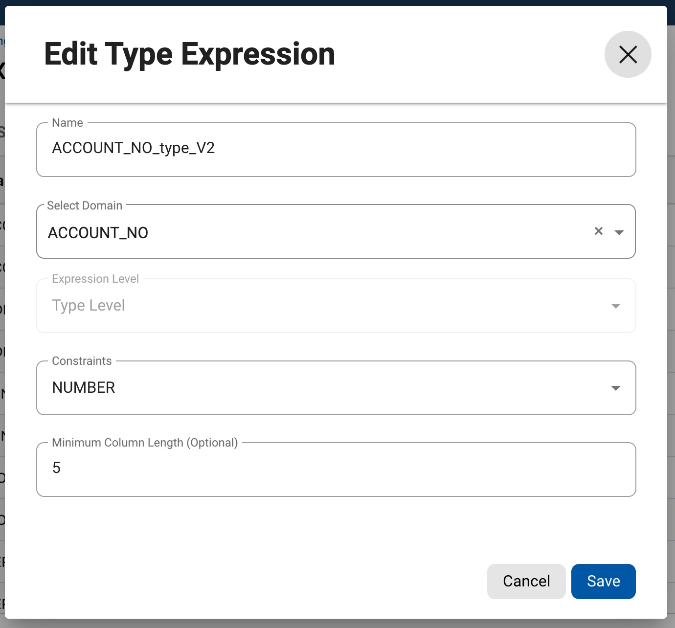Click the dark navy bar above the dialog
The image size is (675, 628).
pyautogui.click(x=337, y=2)
